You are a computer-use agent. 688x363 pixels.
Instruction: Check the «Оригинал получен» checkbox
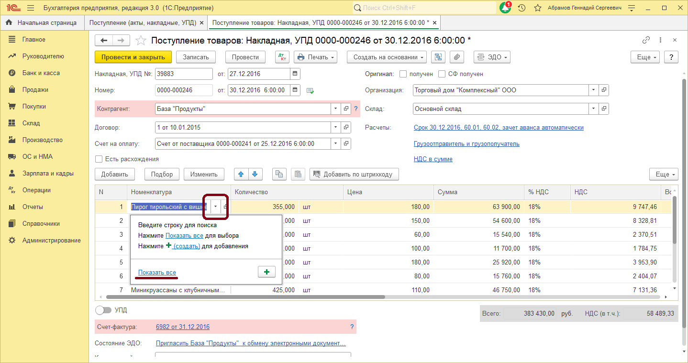coord(403,74)
